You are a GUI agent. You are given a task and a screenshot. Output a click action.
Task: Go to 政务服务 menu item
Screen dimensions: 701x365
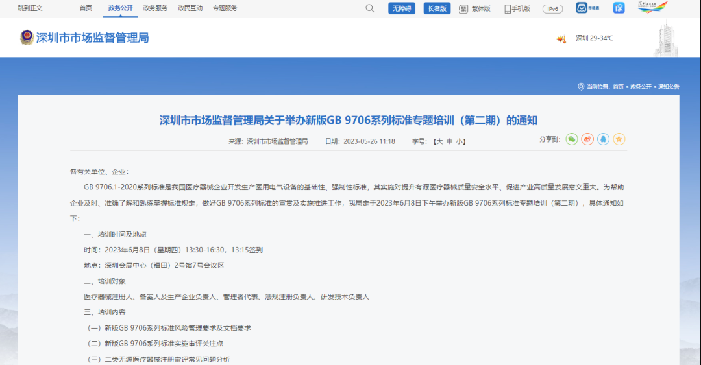click(x=155, y=8)
